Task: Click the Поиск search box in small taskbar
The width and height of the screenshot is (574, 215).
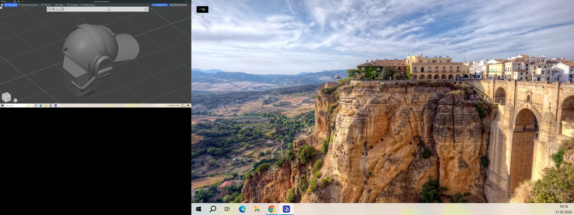Action: (x=19, y=105)
